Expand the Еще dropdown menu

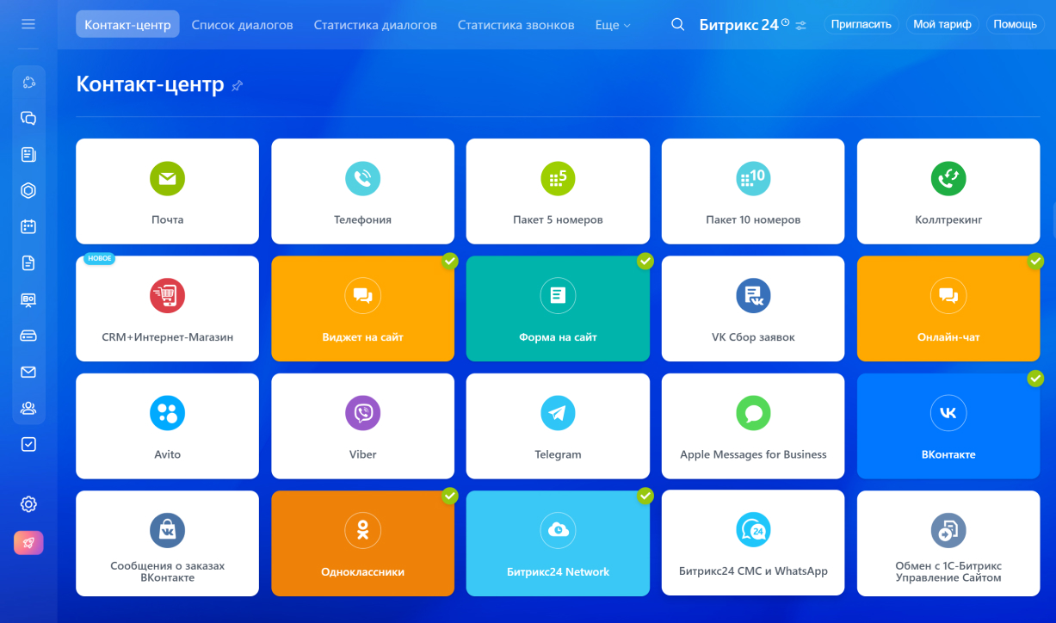[613, 25]
